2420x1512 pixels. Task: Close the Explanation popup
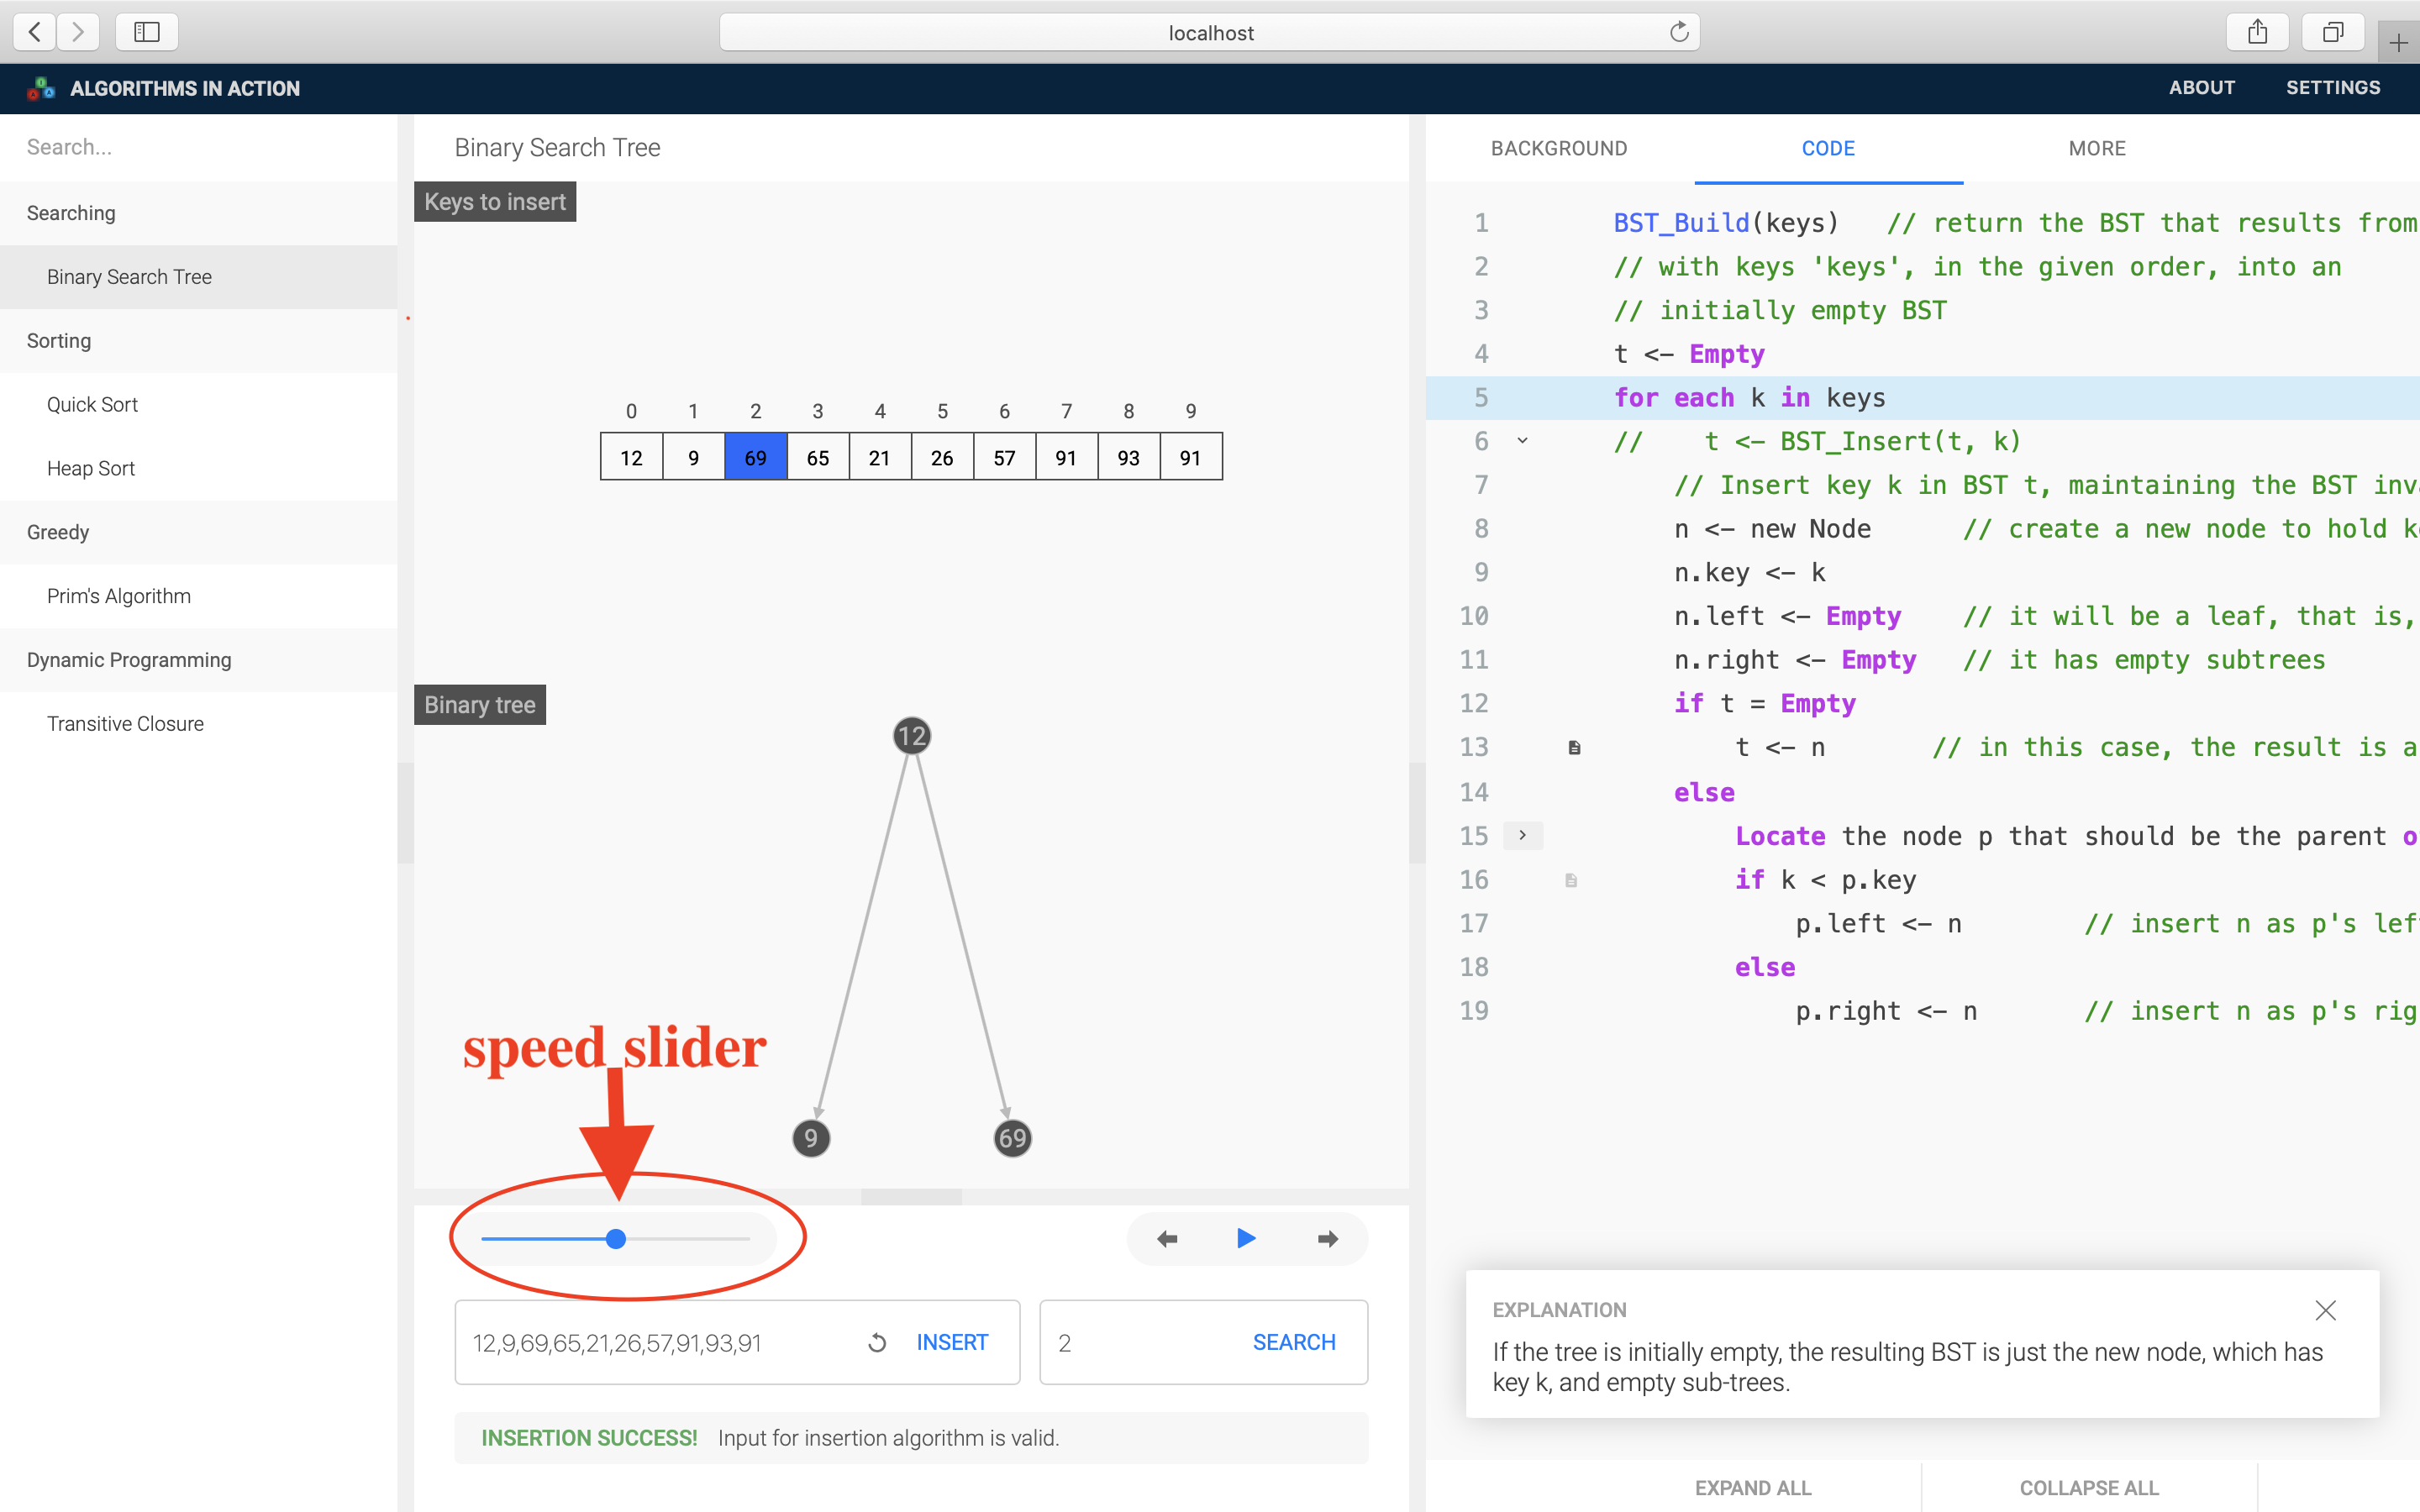[2325, 1310]
